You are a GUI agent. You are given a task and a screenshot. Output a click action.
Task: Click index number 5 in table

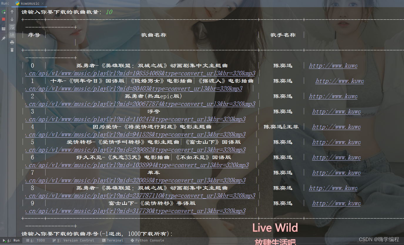pyautogui.click(x=33, y=142)
